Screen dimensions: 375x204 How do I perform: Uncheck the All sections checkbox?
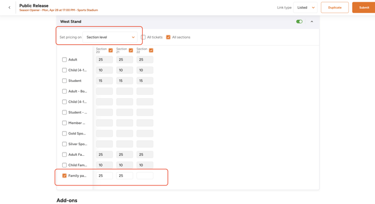point(168,37)
